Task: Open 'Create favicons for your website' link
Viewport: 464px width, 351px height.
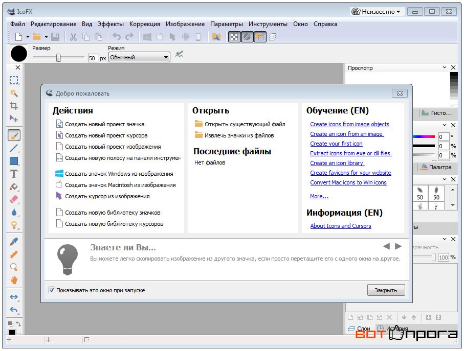Action: 350,173
